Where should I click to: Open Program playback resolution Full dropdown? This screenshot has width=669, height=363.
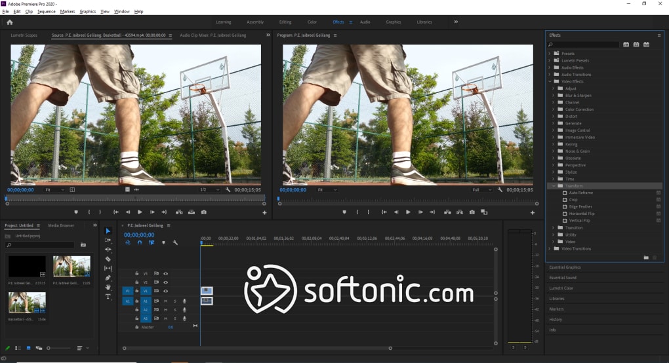481,189
